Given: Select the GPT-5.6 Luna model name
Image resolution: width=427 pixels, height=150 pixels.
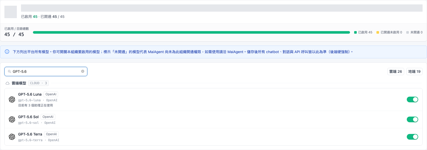Looking at the screenshot, I should click(x=30, y=94).
